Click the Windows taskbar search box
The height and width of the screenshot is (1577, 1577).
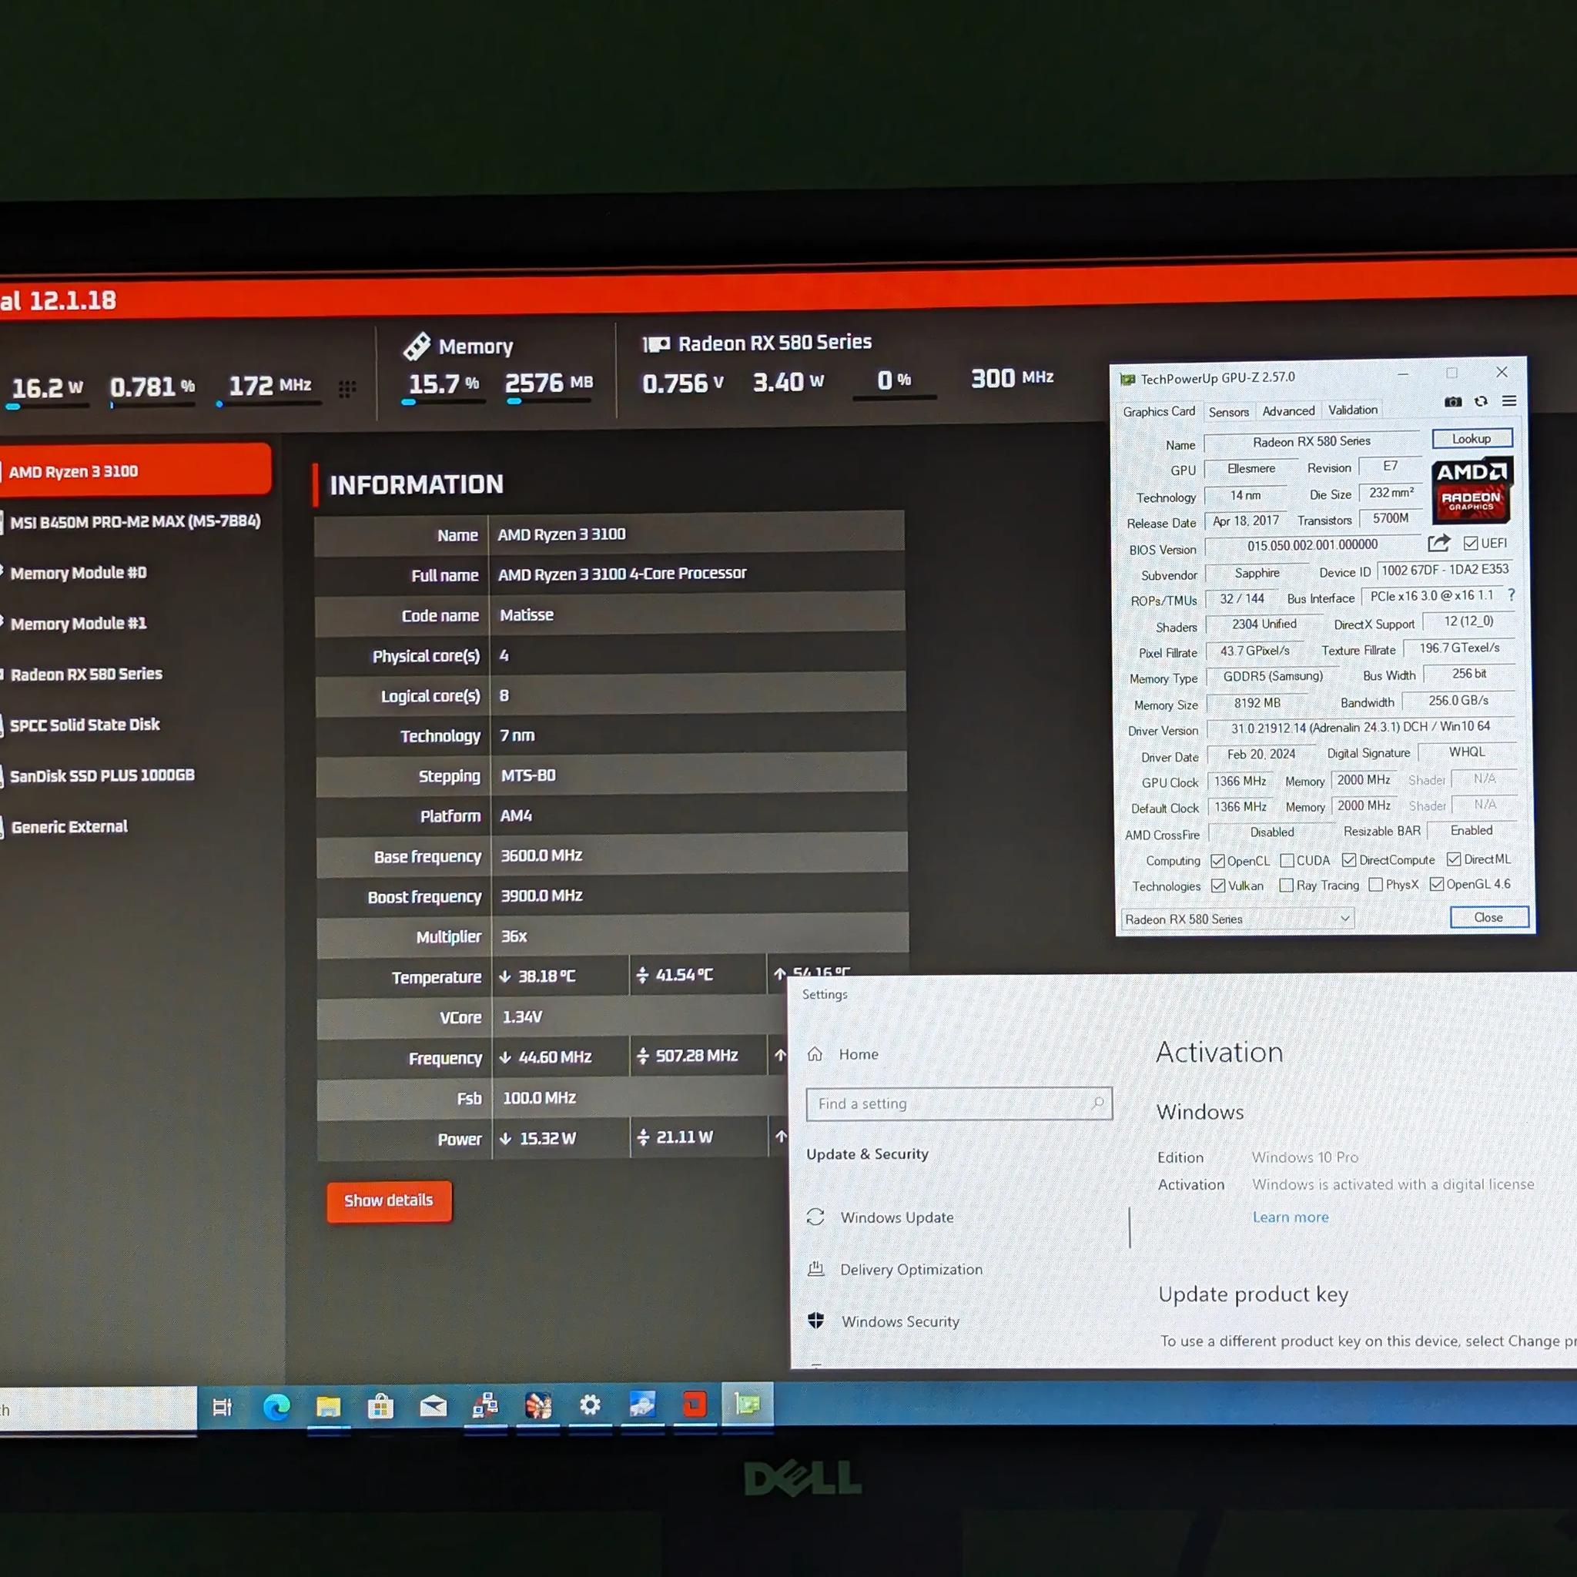click(98, 1409)
